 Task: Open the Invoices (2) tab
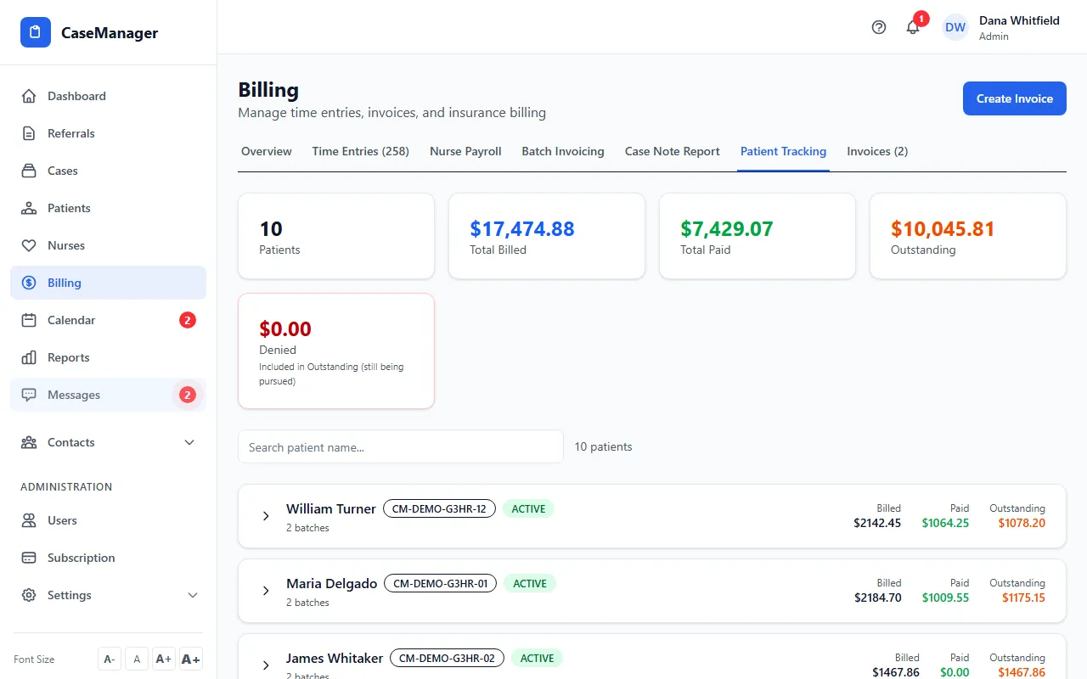tap(877, 152)
